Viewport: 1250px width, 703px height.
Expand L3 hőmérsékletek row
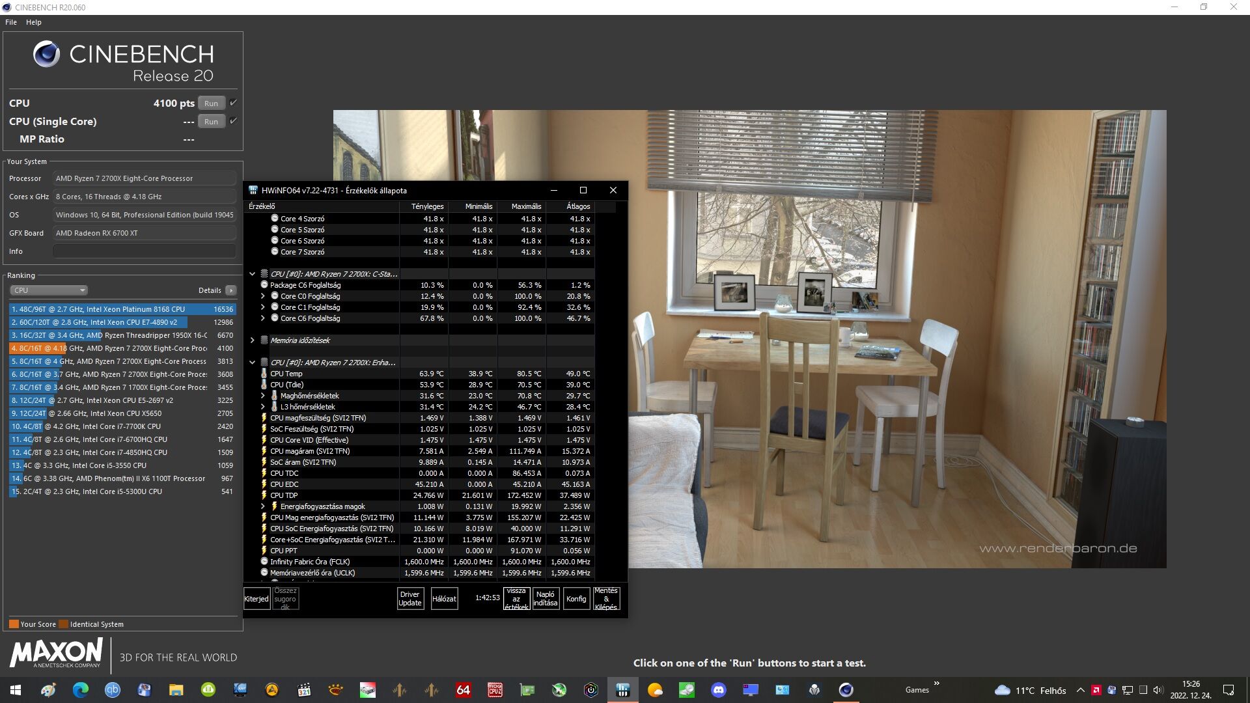coord(263,407)
